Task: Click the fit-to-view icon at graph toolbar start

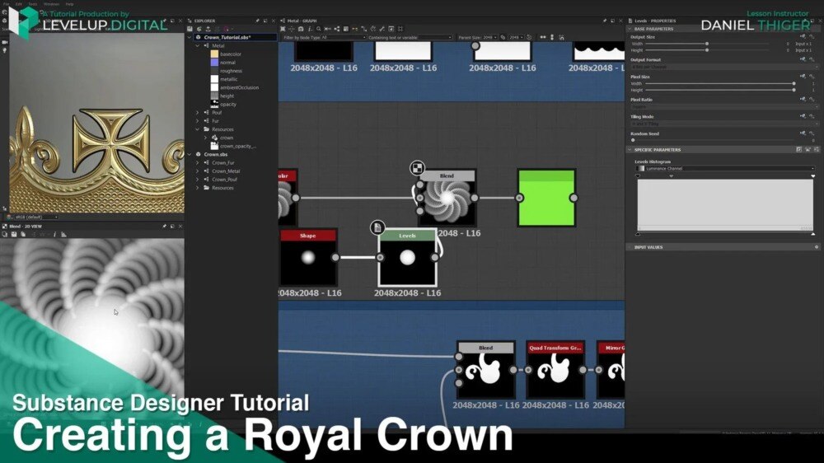Action: (283, 29)
